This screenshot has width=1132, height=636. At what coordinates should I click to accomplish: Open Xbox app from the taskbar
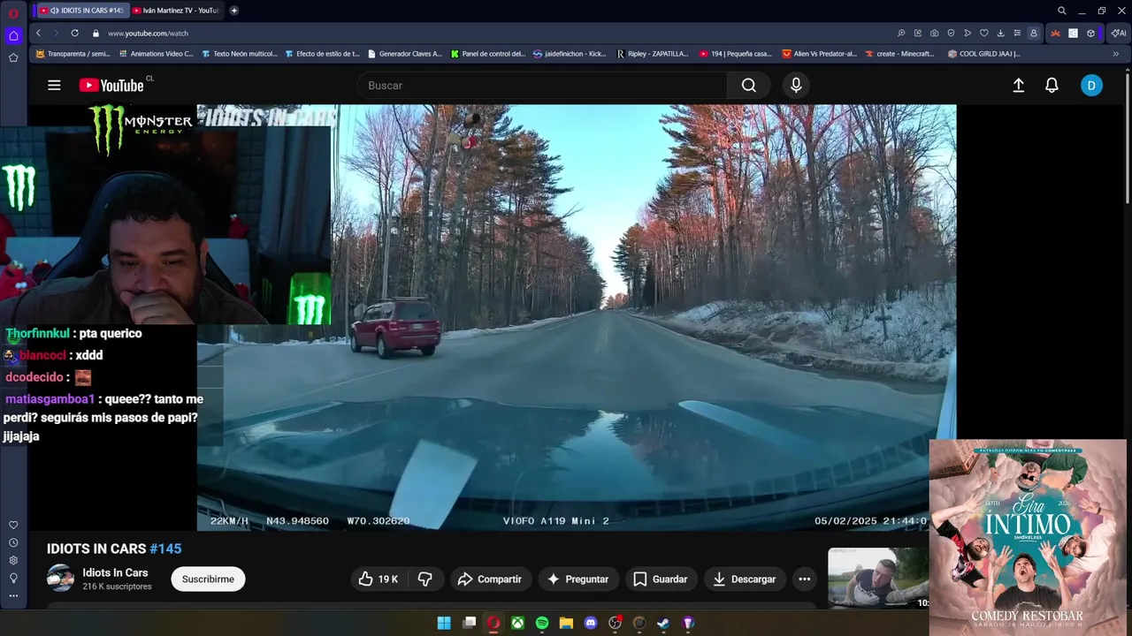tap(517, 623)
